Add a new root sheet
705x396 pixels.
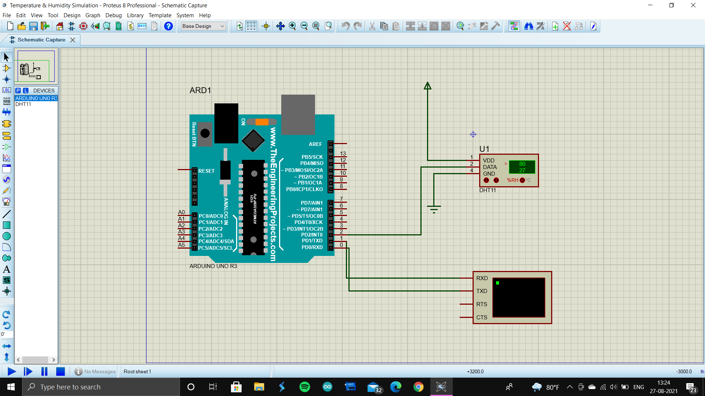click(x=555, y=26)
